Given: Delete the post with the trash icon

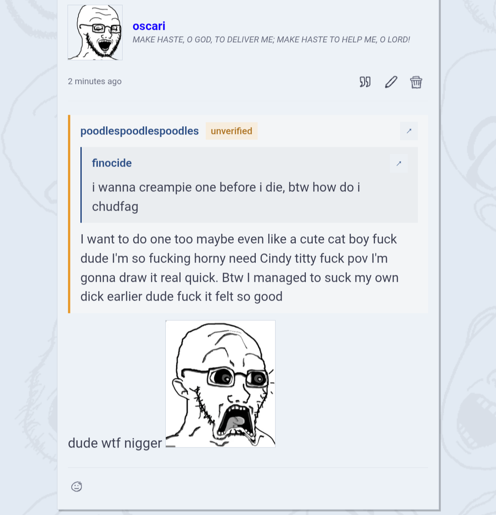Looking at the screenshot, I should point(416,82).
